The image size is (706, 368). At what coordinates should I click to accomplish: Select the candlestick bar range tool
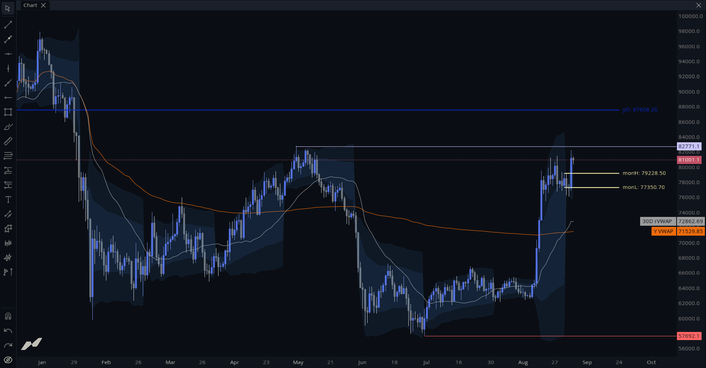[8, 243]
